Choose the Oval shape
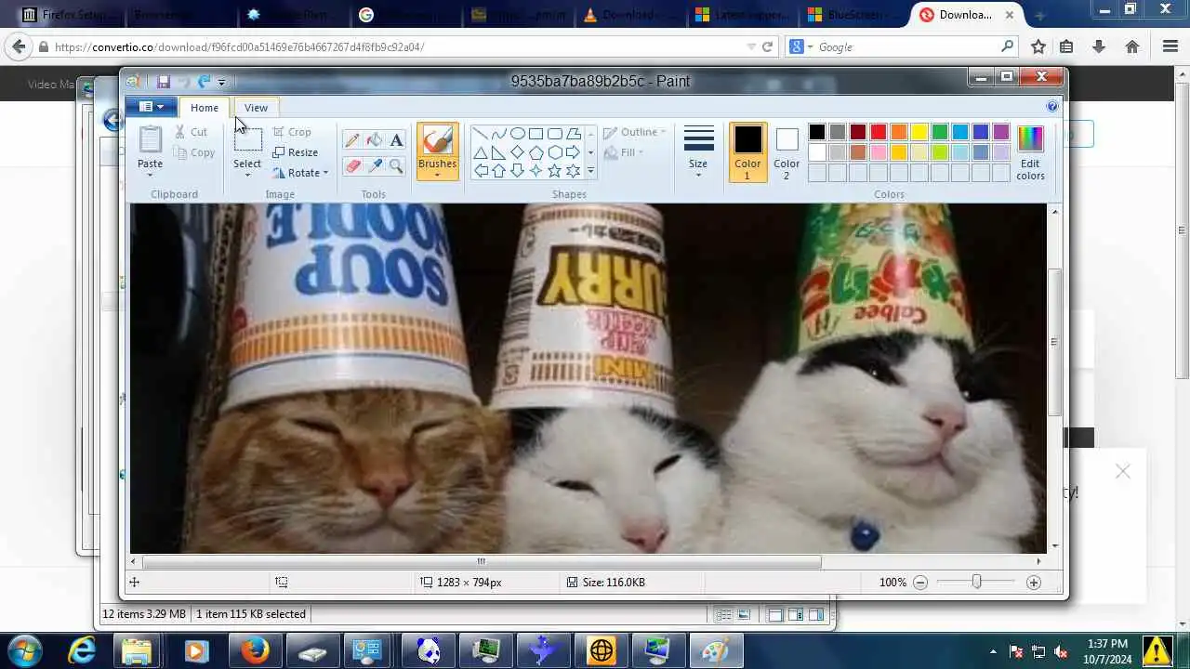The image size is (1190, 669). [x=518, y=134]
